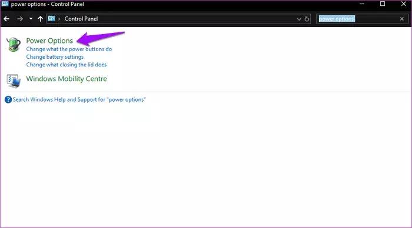This screenshot has height=228, width=412.
Task: Search Windows Help and Support for power options
Action: coord(79,100)
